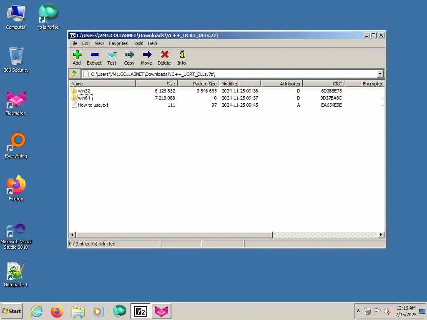
Task: Click the Add toolbar icon
Action: pyautogui.click(x=77, y=55)
